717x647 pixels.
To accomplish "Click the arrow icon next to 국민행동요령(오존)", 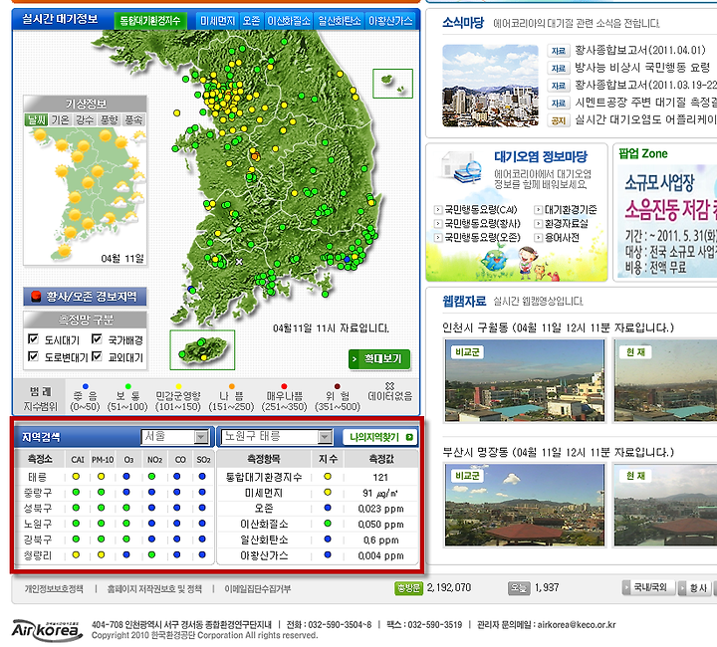I will tap(438, 237).
